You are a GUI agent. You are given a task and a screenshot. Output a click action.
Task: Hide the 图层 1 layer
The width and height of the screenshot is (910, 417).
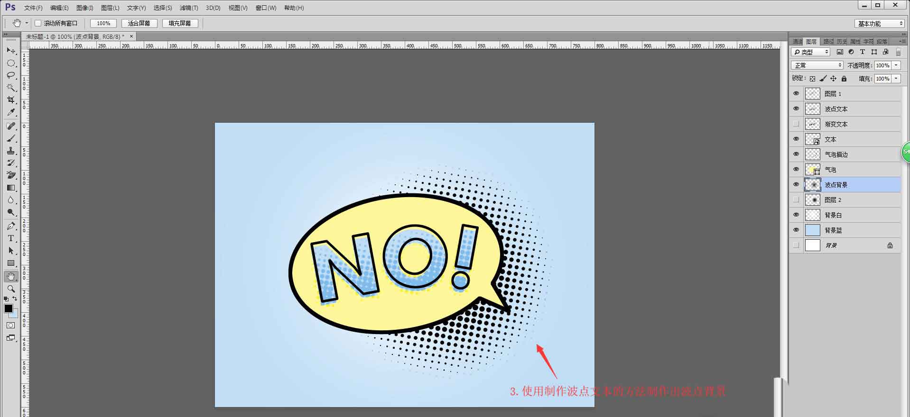[796, 94]
